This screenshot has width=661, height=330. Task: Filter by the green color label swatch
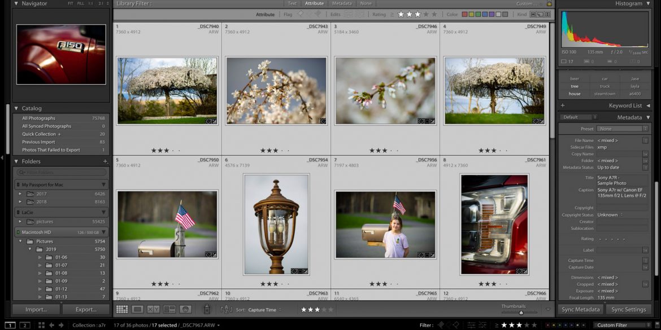pyautogui.click(x=478, y=14)
